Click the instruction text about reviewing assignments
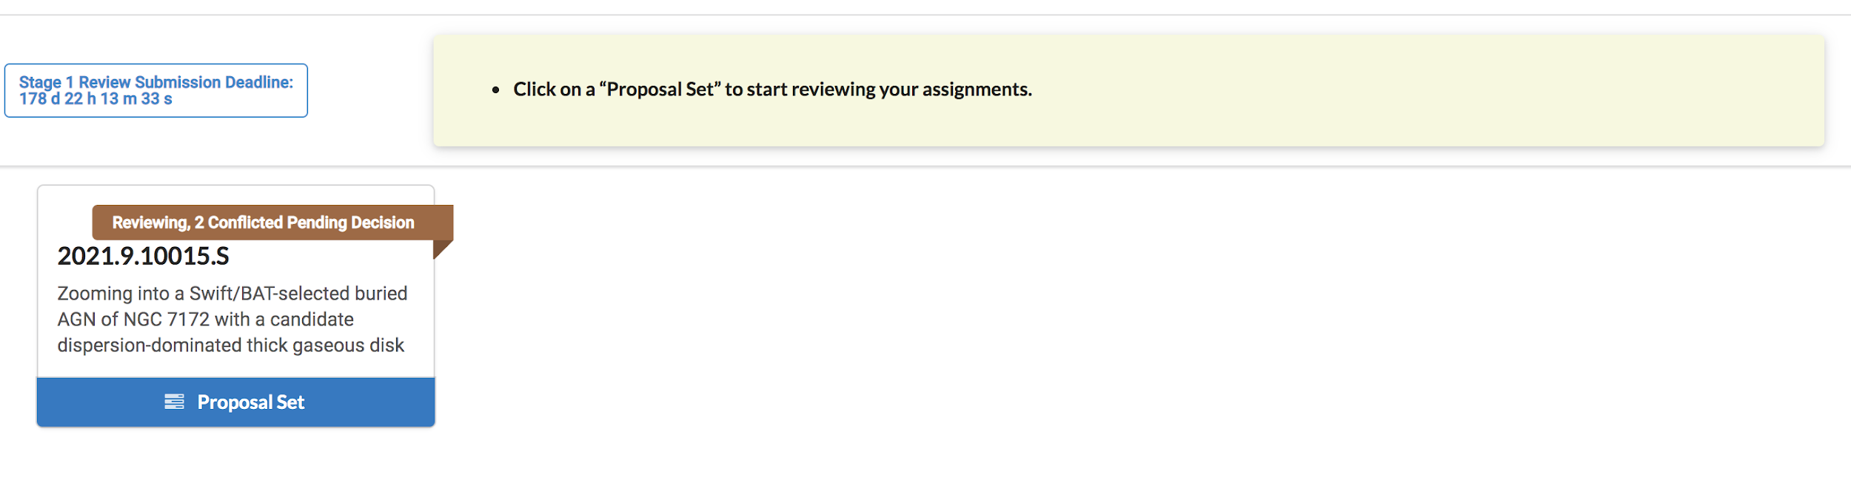The height and width of the screenshot is (477, 1851). (772, 89)
